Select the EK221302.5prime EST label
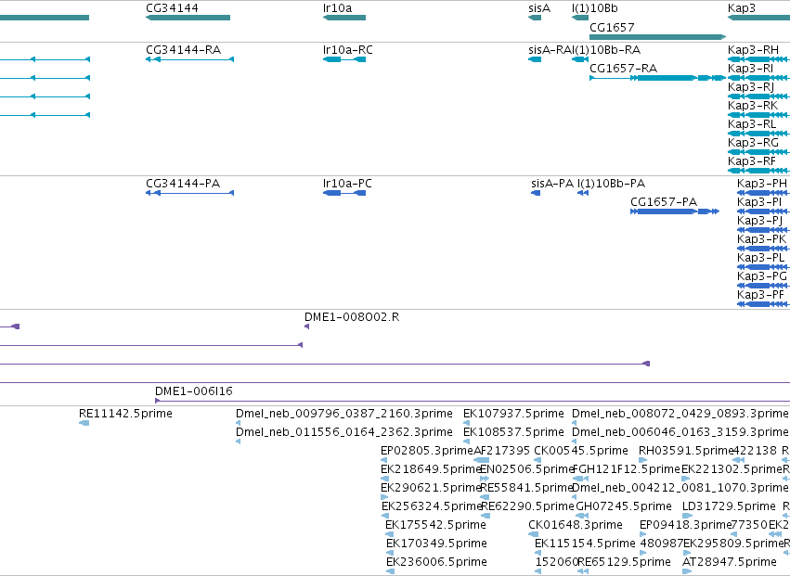Viewport: 790px width, 576px height. (732, 469)
